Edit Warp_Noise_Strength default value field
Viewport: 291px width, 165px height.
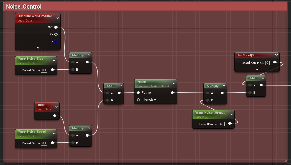221,124
